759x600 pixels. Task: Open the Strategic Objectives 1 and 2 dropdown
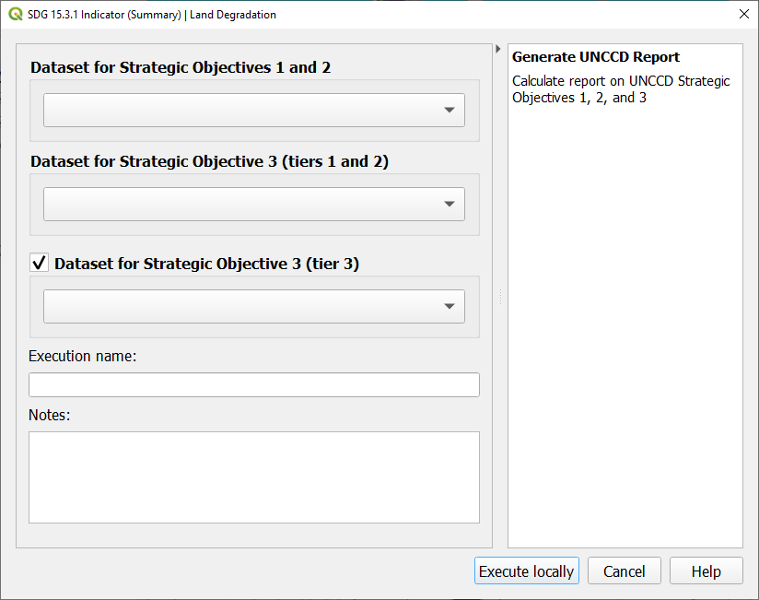pyautogui.click(x=254, y=110)
